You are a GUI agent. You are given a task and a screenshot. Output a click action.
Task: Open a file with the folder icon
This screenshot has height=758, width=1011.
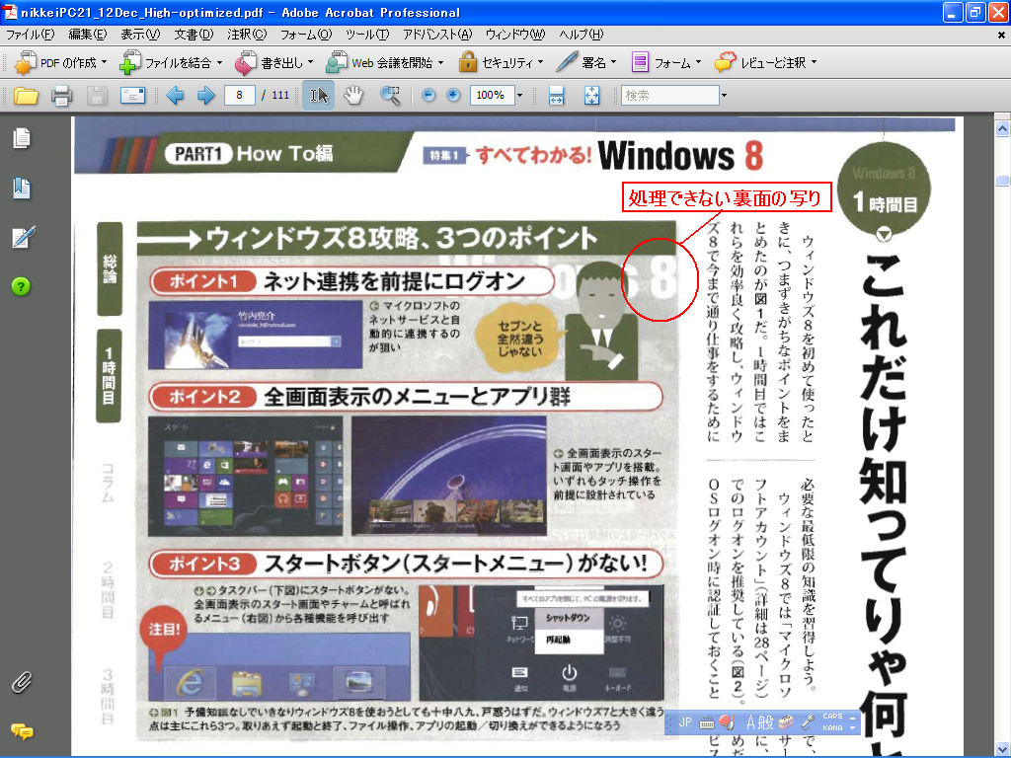(26, 96)
